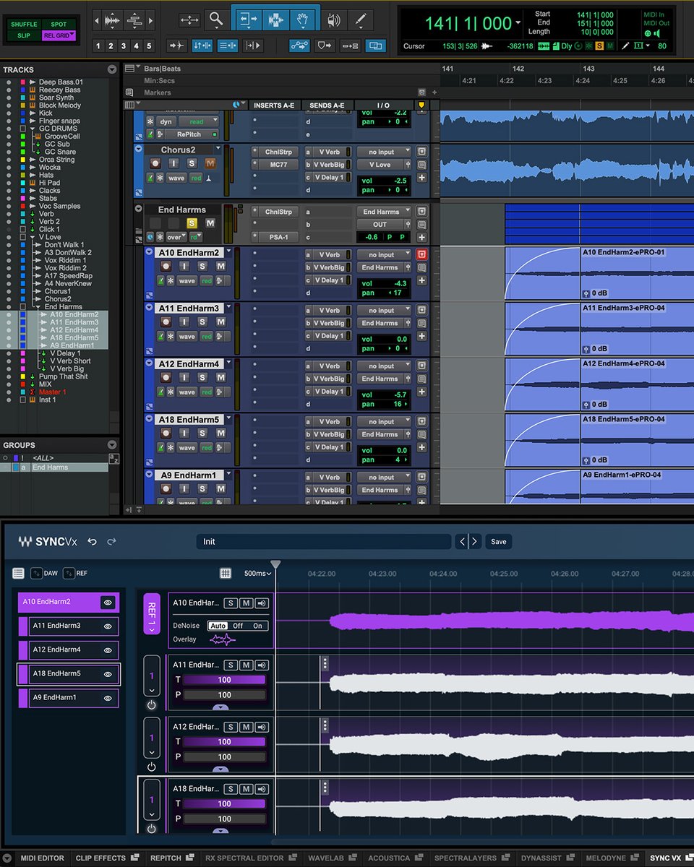694x867 pixels.
Task: Record-enable the A11 EndHarm3 track
Action: pyautogui.click(x=166, y=322)
